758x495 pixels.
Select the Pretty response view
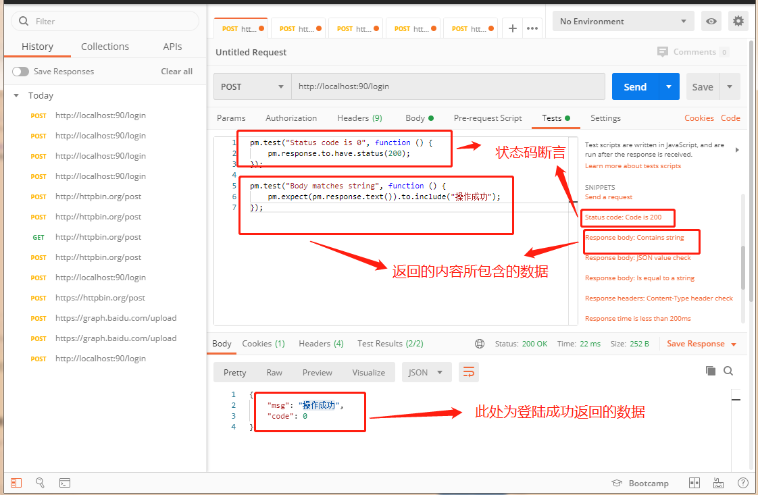(235, 373)
